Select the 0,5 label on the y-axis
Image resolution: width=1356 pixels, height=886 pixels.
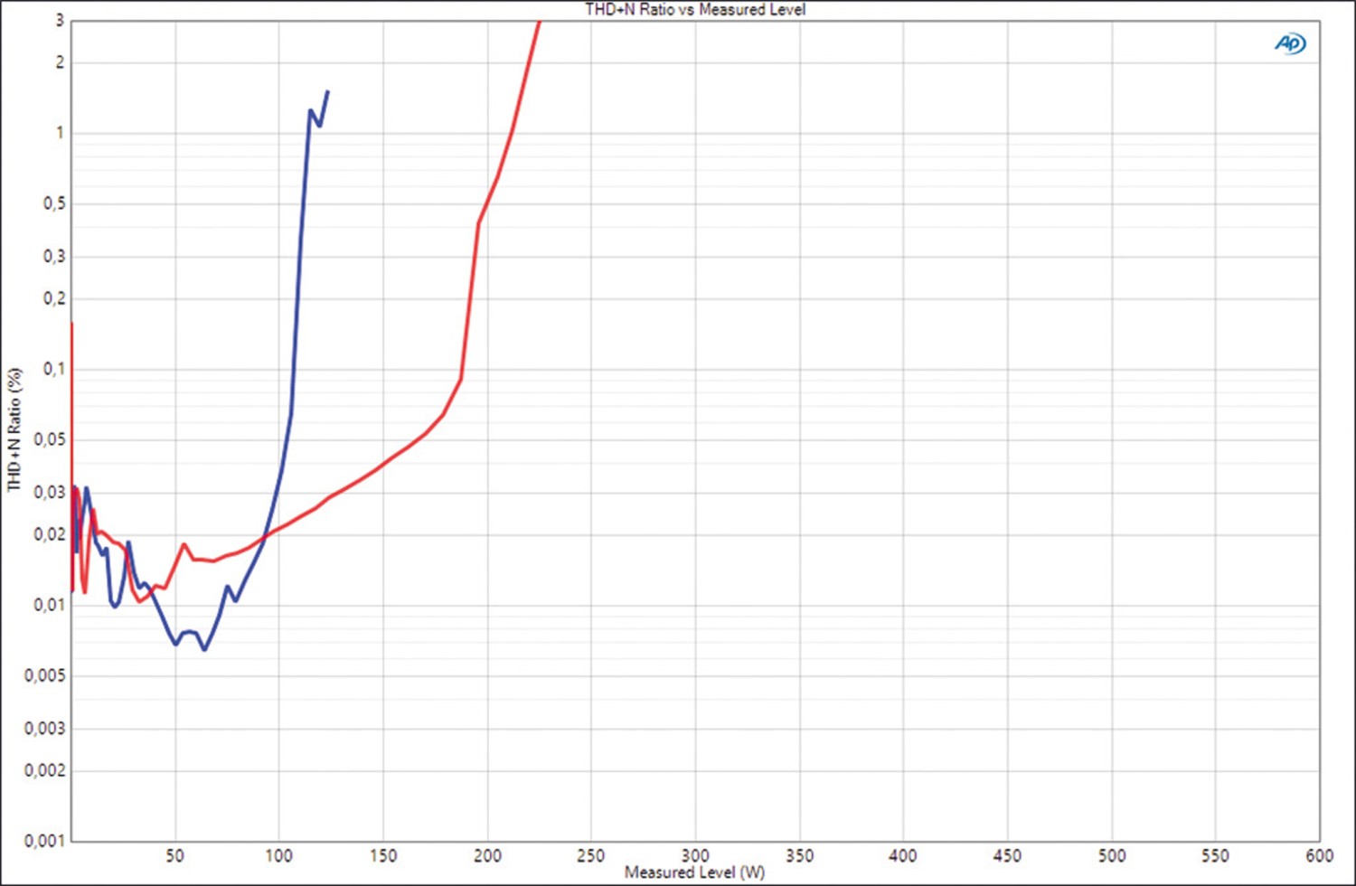pos(54,203)
